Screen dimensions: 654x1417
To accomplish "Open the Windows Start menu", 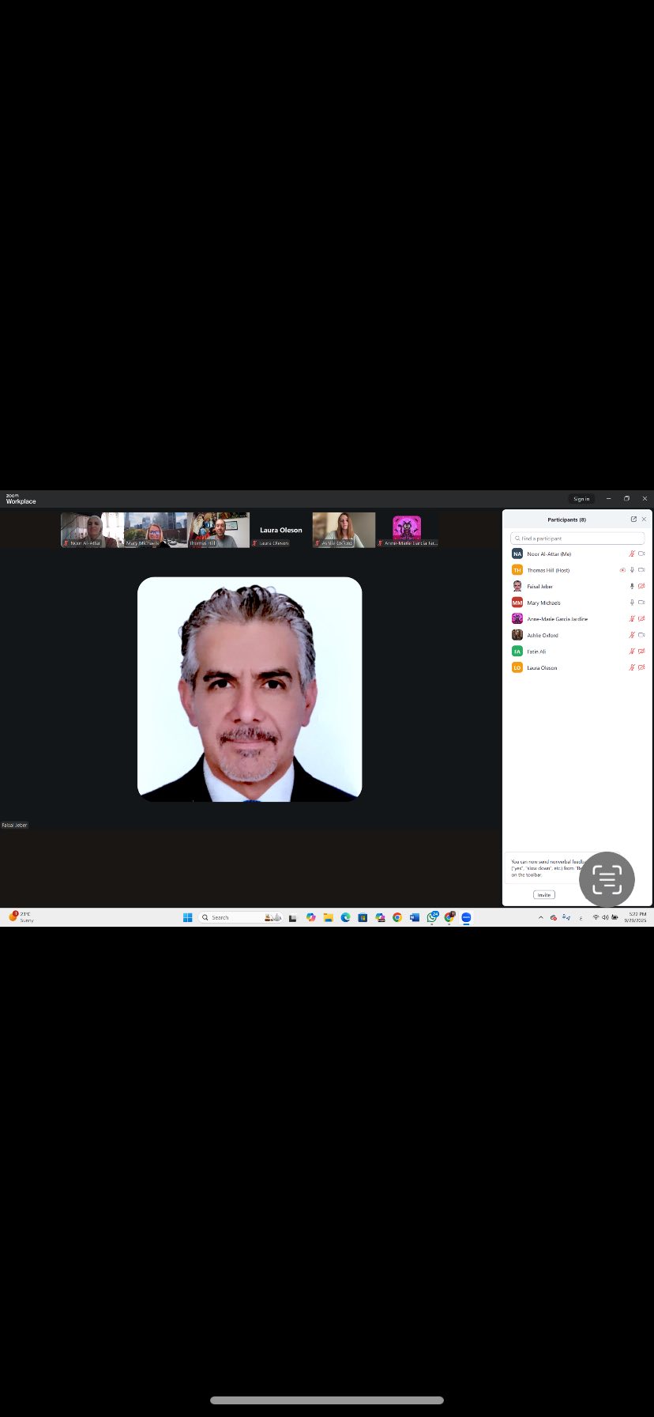I will point(187,917).
